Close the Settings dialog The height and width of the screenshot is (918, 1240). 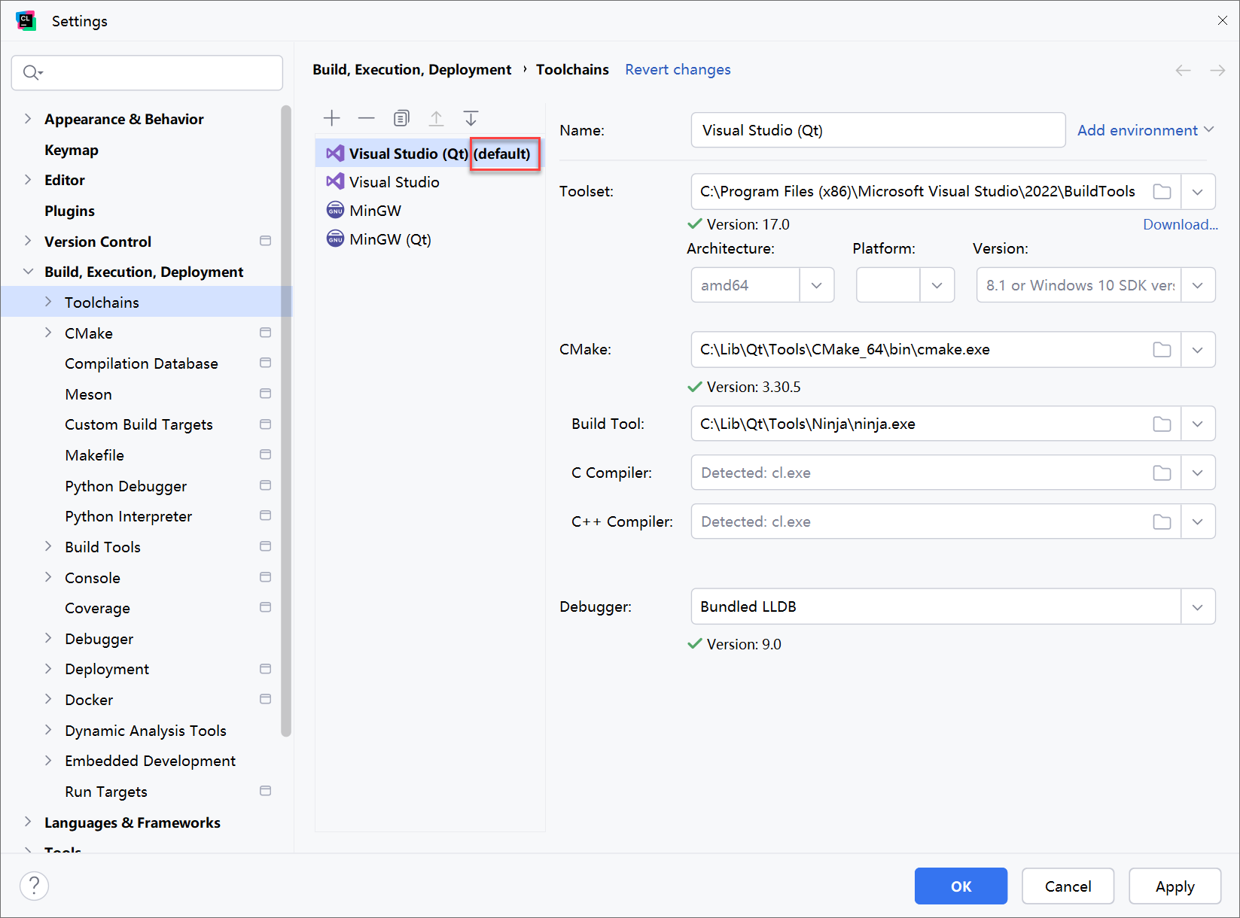pos(1222,20)
